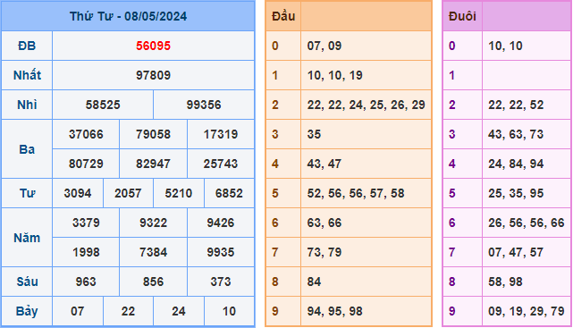Click Đầu row values 63, 66
This screenshot has height=328, width=573.
tap(324, 223)
